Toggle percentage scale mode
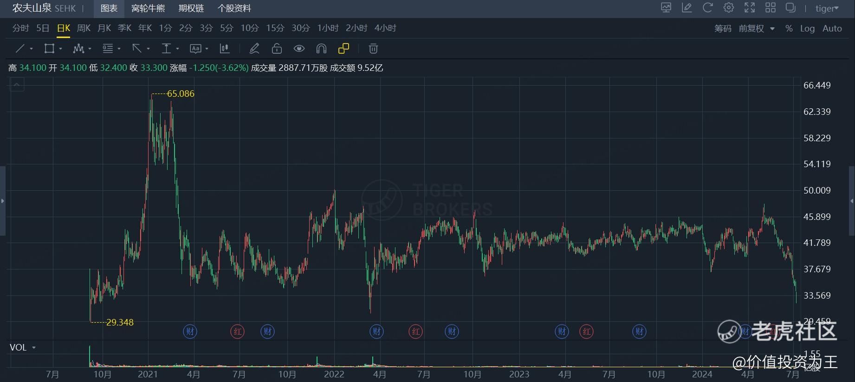Screen dimensions: 855x382 coord(789,28)
